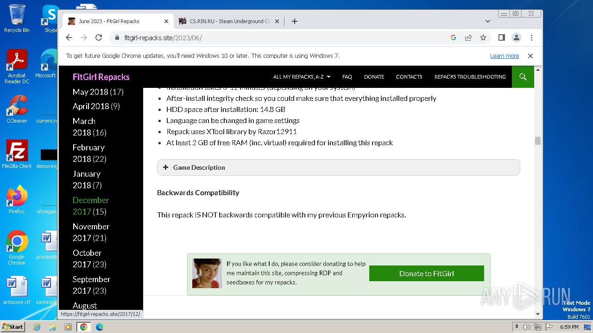Open the FAQ menu item

pos(347,77)
